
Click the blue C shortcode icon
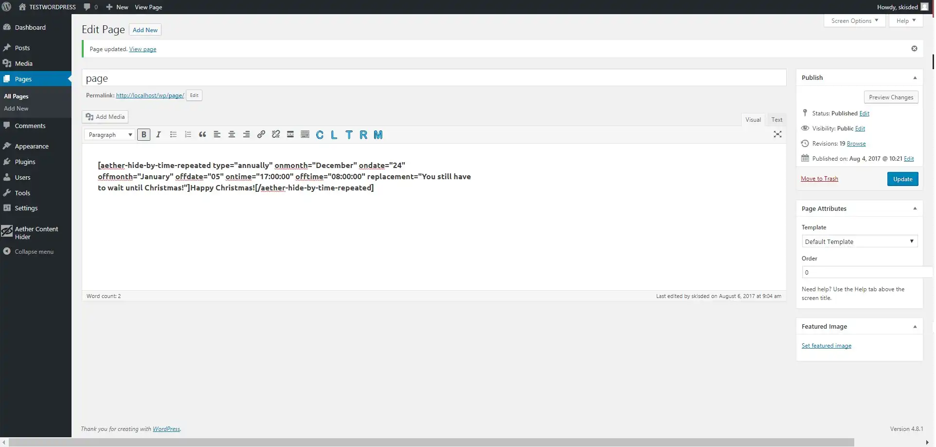(320, 135)
